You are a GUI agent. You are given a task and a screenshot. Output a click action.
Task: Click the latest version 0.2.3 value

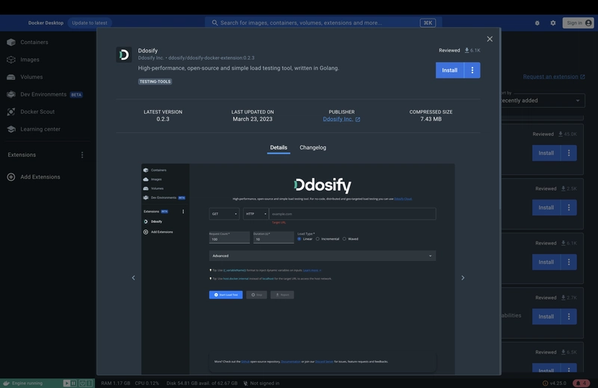pyautogui.click(x=163, y=119)
